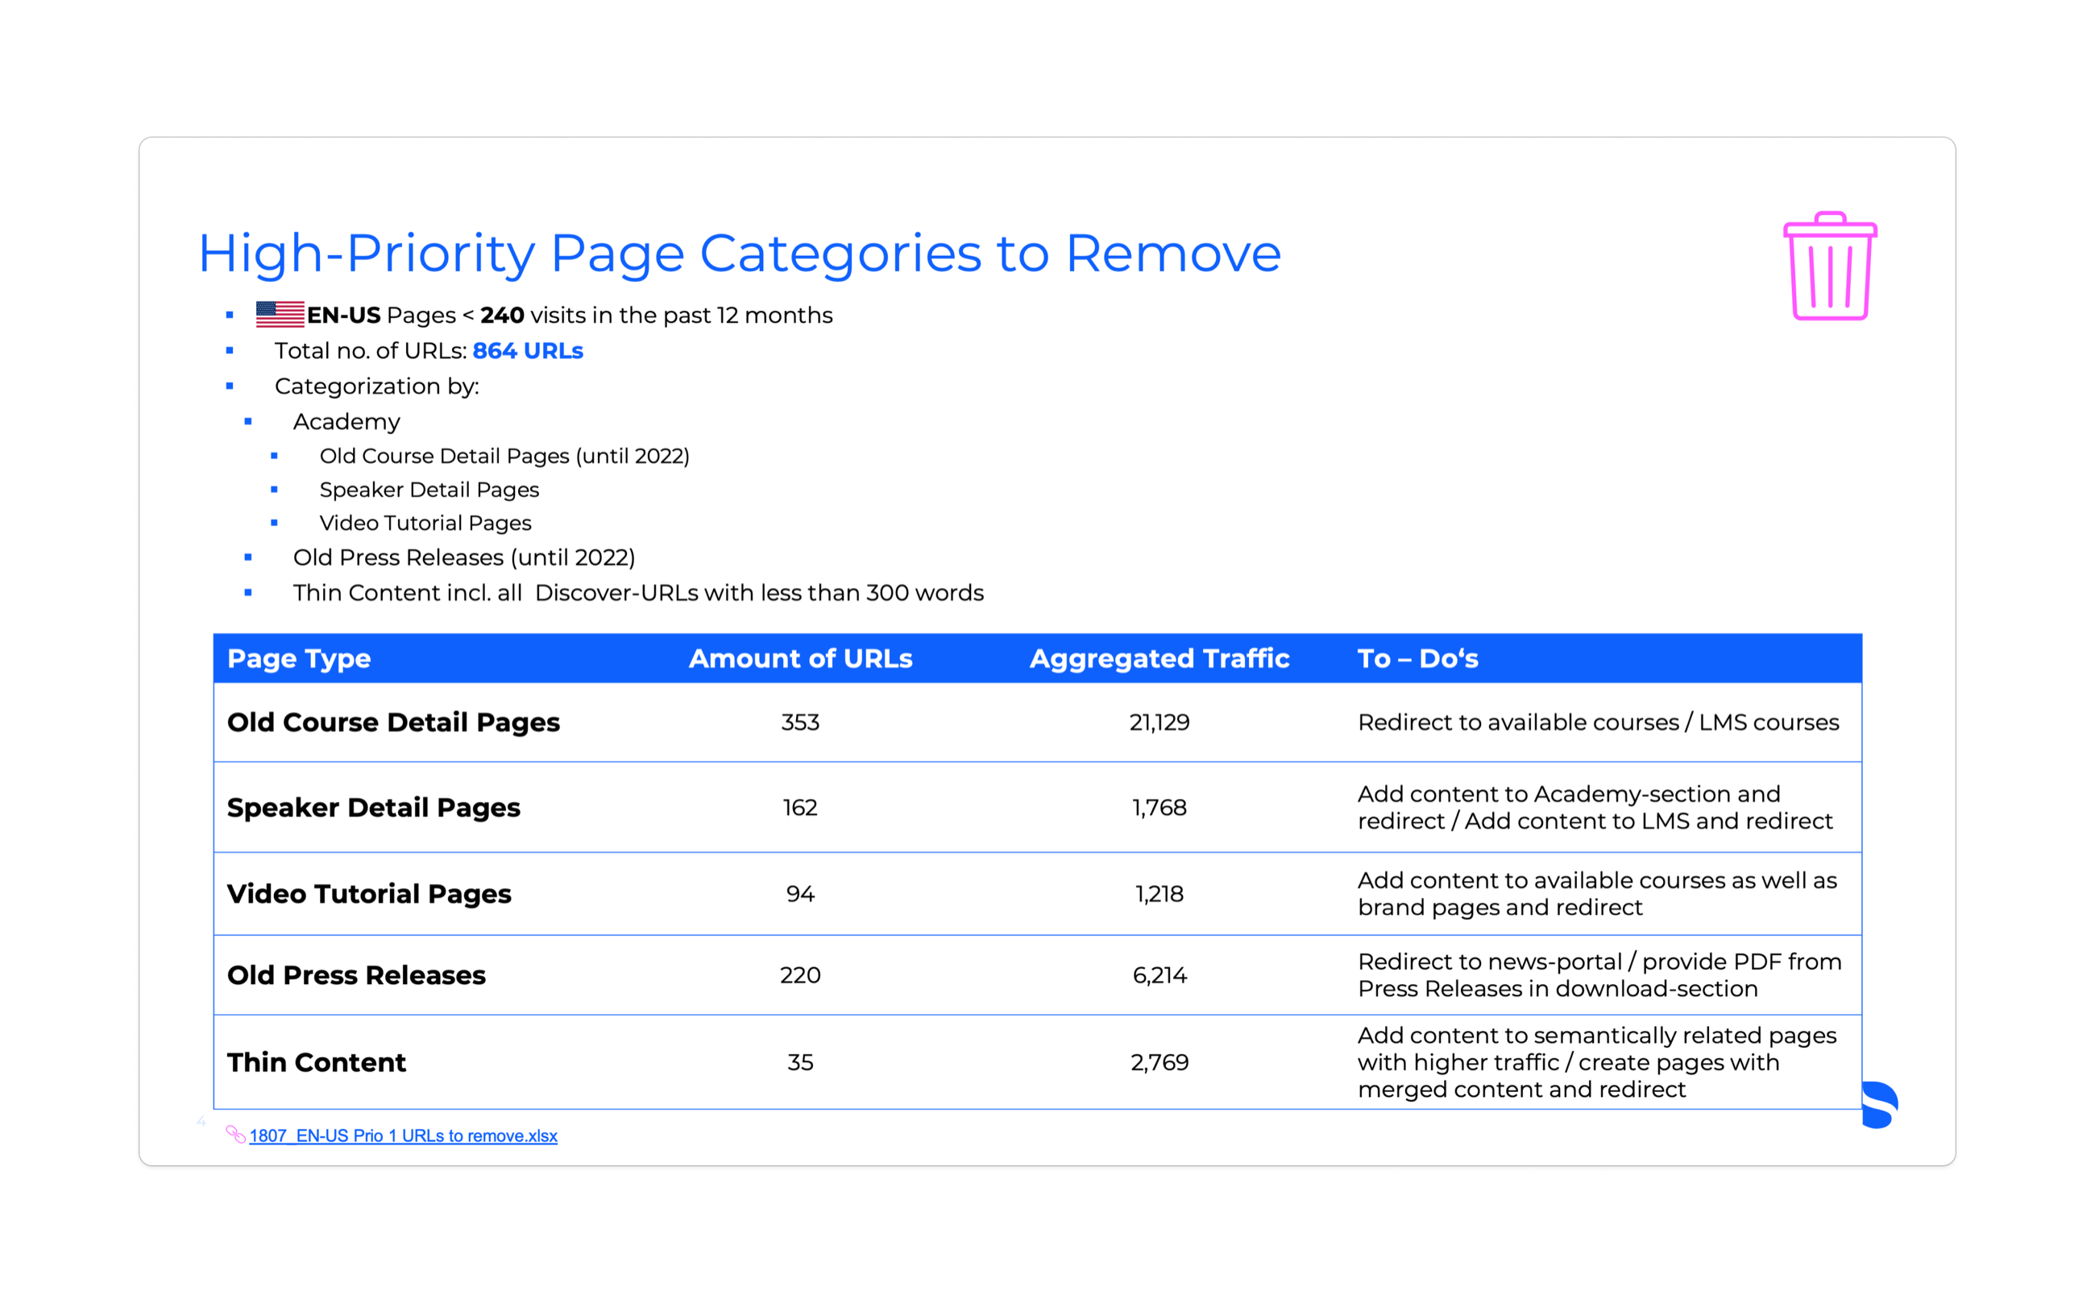Select the '864 URLs' blue text
Screen dimensions: 2095x1307
tap(528, 351)
